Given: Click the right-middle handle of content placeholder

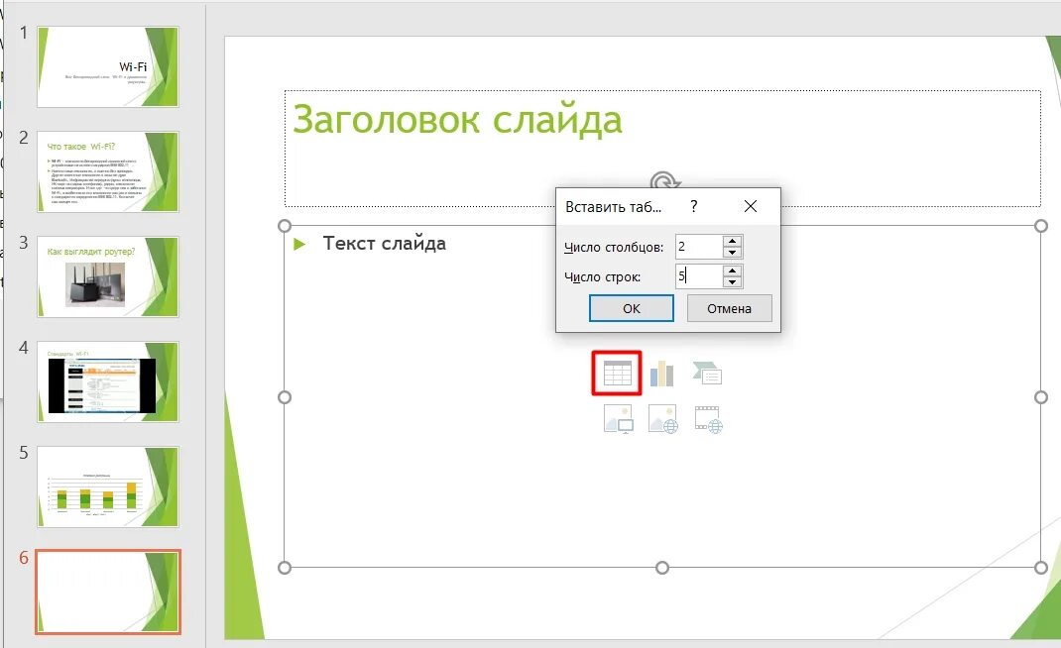Looking at the screenshot, I should pyautogui.click(x=1041, y=397).
